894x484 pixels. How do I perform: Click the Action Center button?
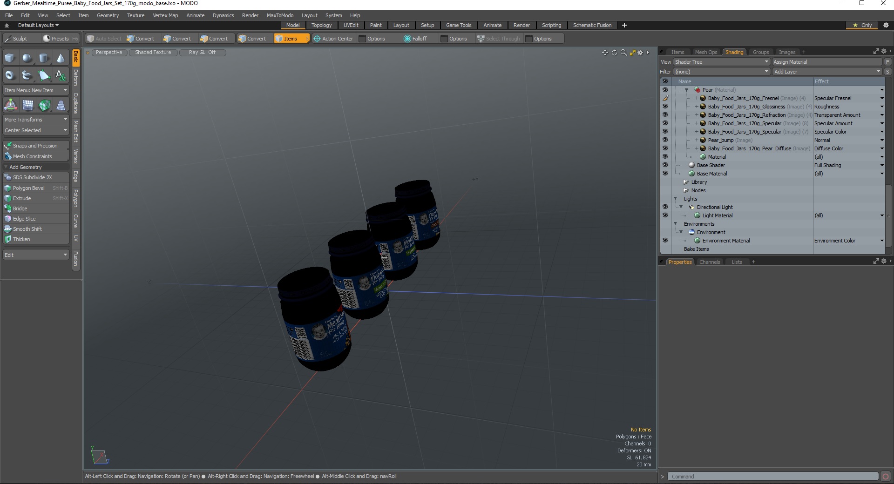tap(333, 39)
